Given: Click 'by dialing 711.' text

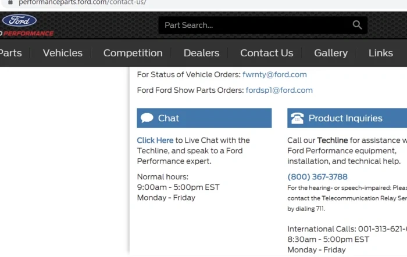Looking at the screenshot, I should coord(306,208).
